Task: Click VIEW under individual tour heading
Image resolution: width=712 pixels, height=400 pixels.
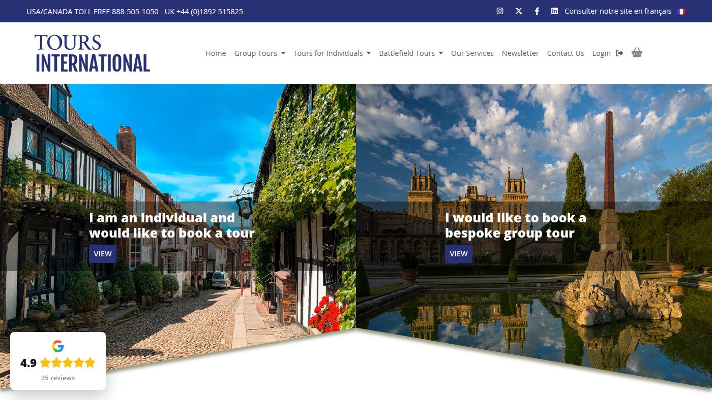Action: [x=103, y=254]
